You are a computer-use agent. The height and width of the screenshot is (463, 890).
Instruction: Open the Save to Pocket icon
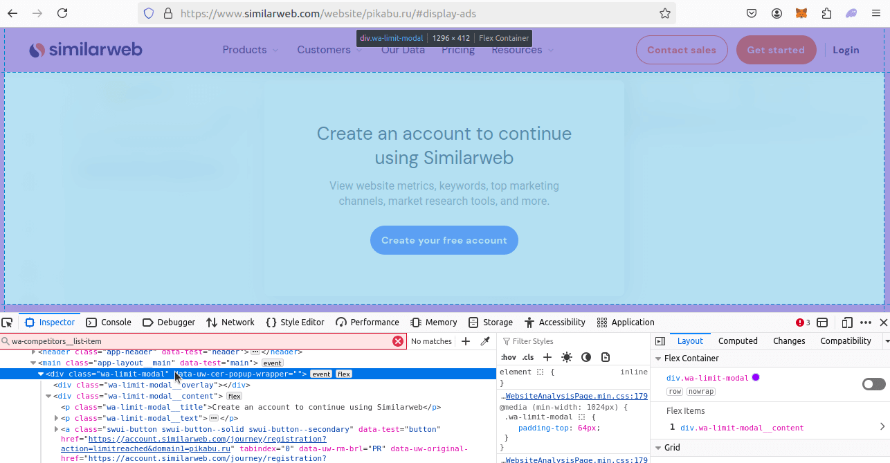752,13
